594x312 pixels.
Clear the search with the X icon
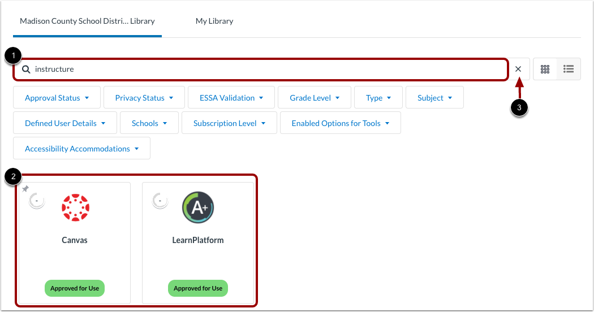[x=518, y=69]
